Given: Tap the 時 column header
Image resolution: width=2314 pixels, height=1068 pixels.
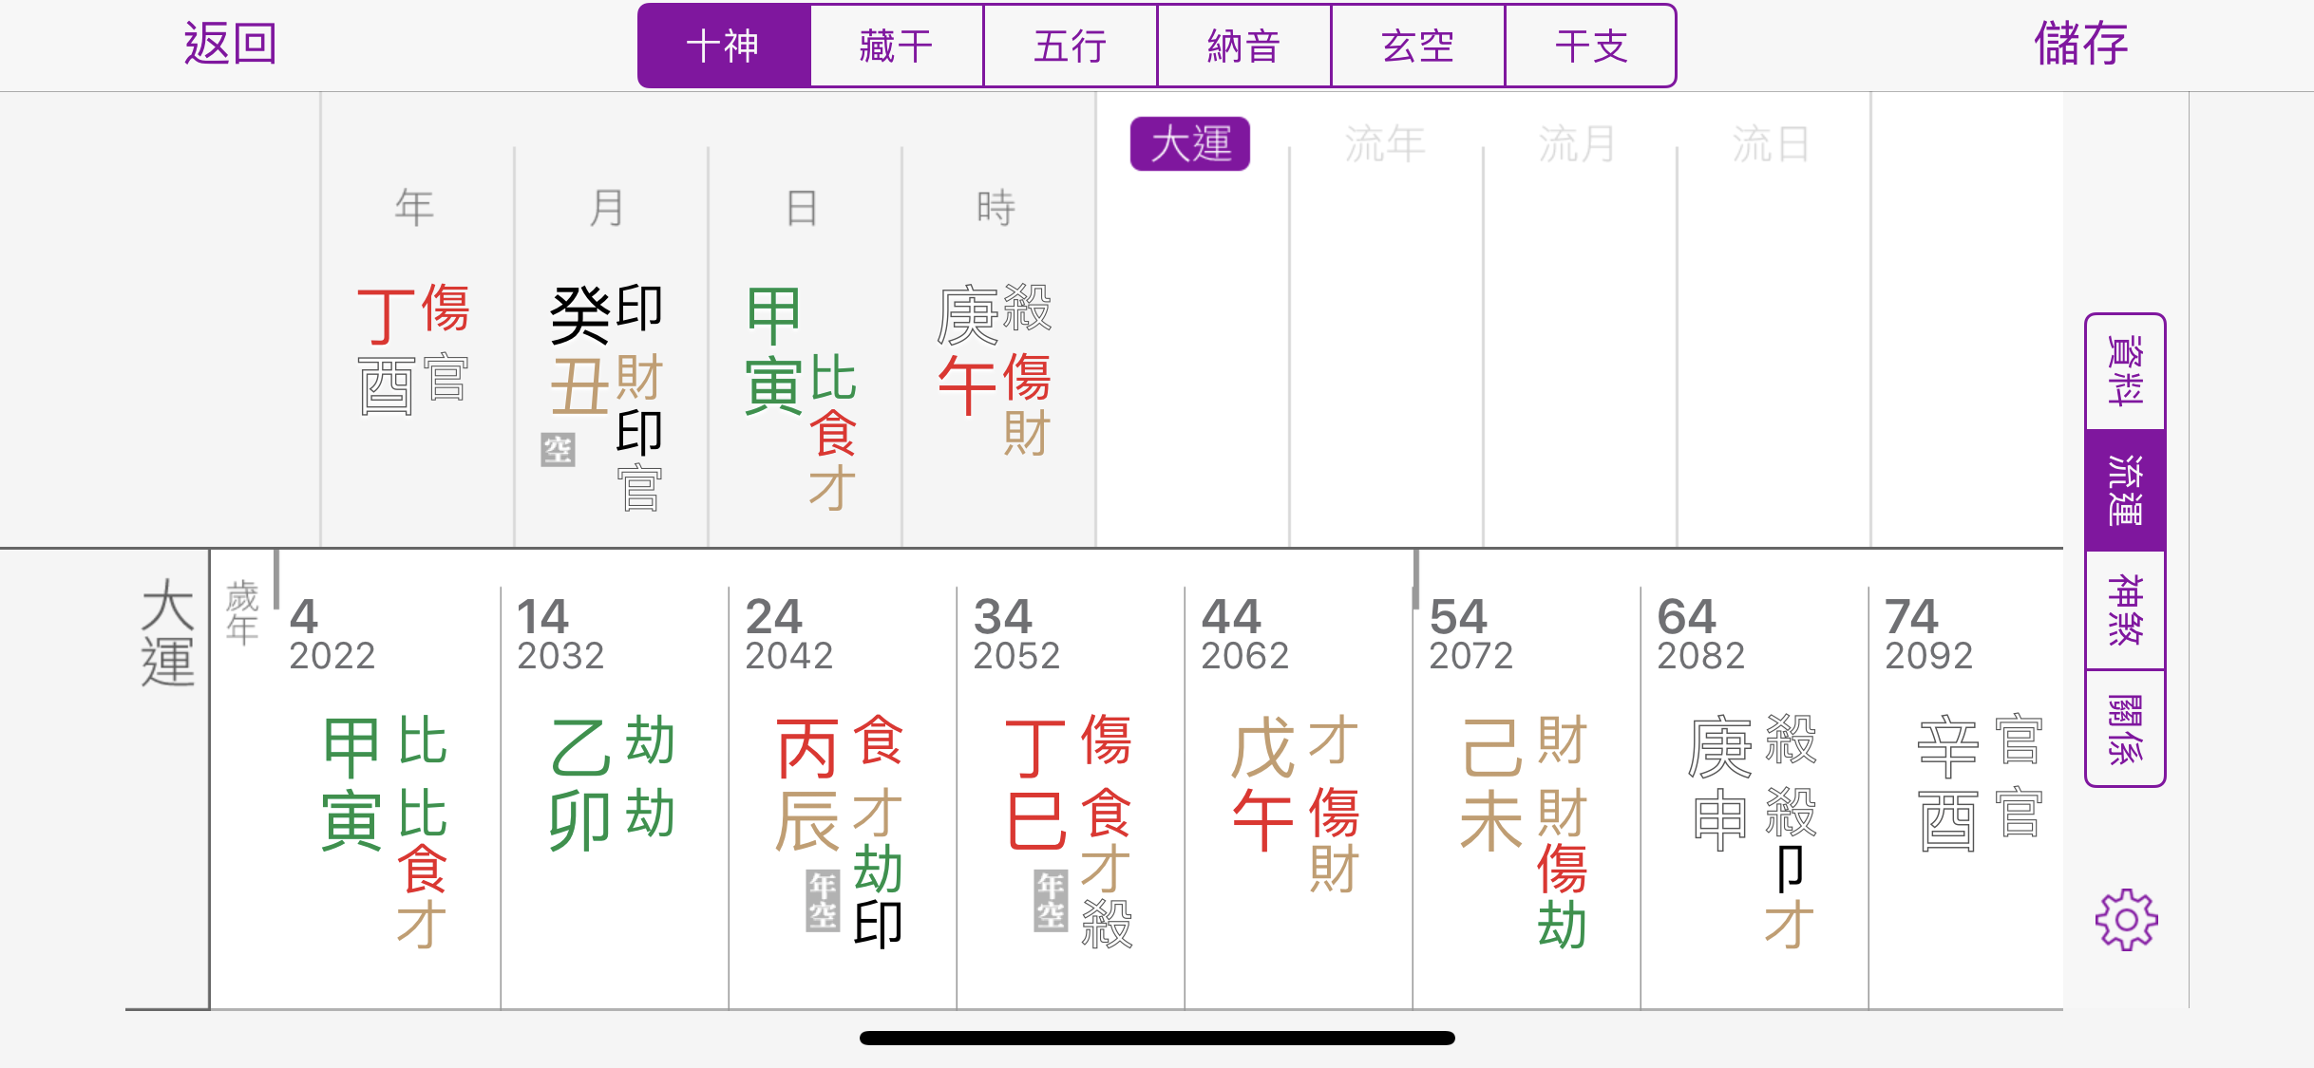Looking at the screenshot, I should click(x=996, y=207).
